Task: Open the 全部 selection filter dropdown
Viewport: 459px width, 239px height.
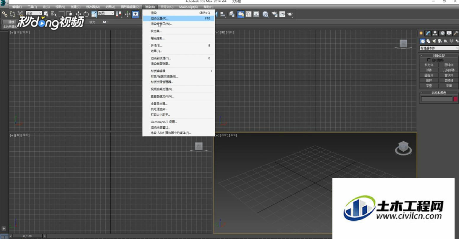Action: point(34,13)
